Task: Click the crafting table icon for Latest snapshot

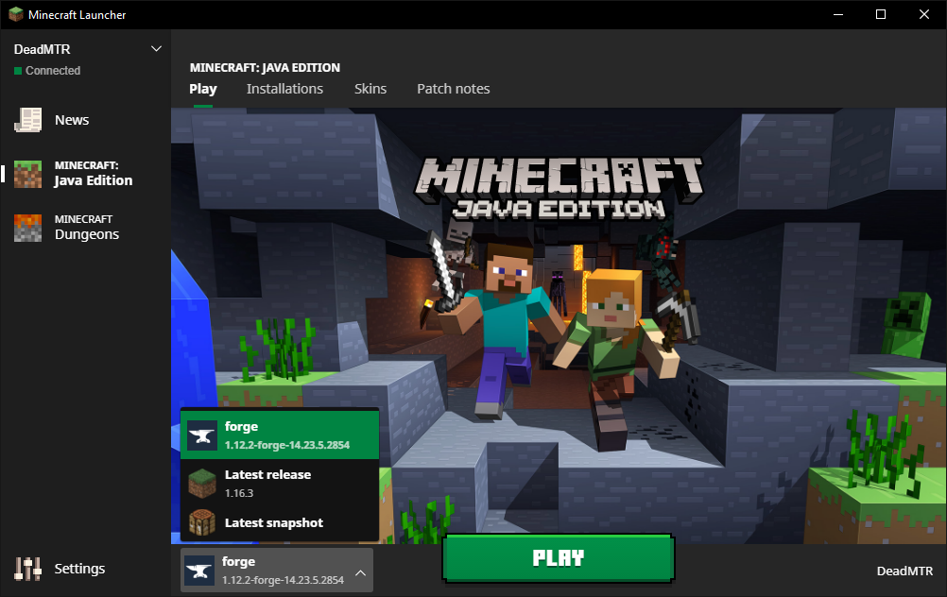Action: tap(201, 522)
